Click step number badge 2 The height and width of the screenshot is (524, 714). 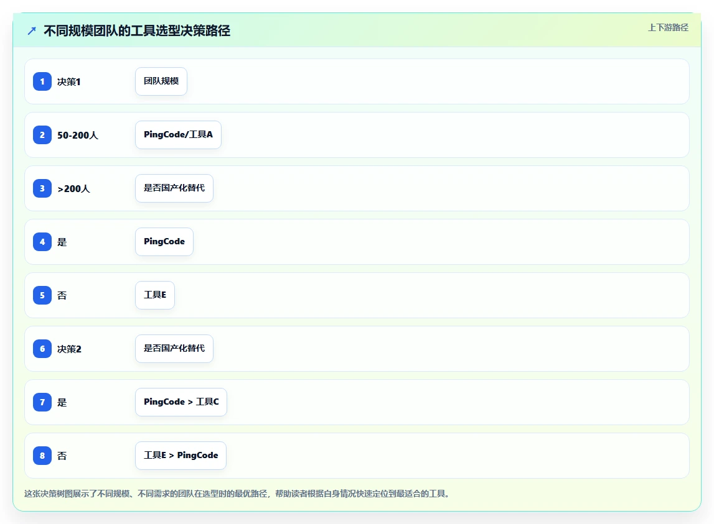point(42,135)
